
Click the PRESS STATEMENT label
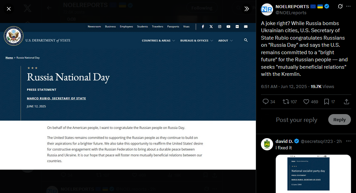(x=42, y=90)
